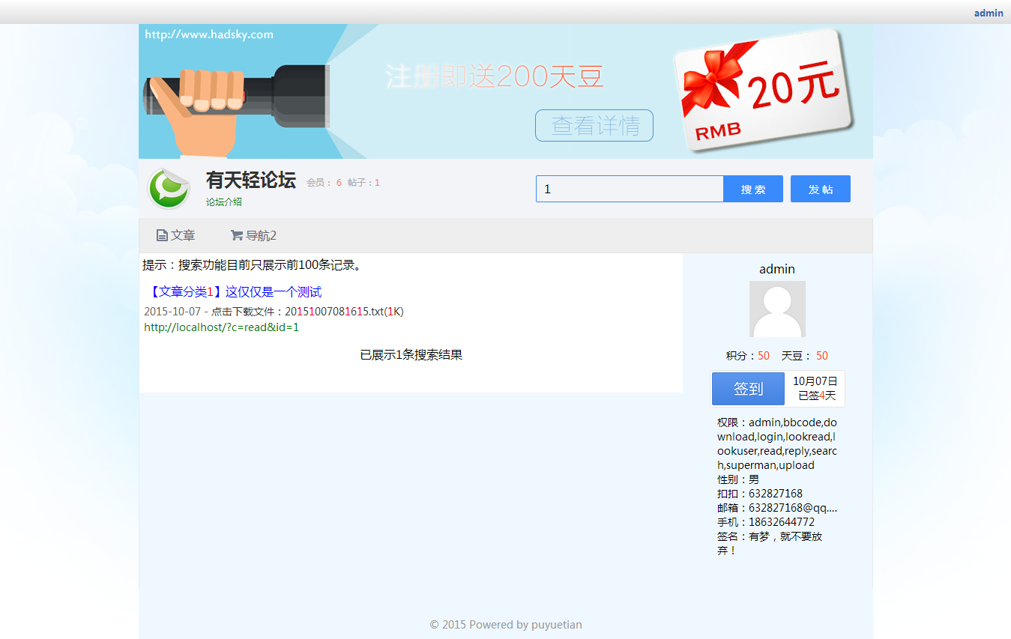Click the 积分：50 points value
The height and width of the screenshot is (639, 1011).
748,356
